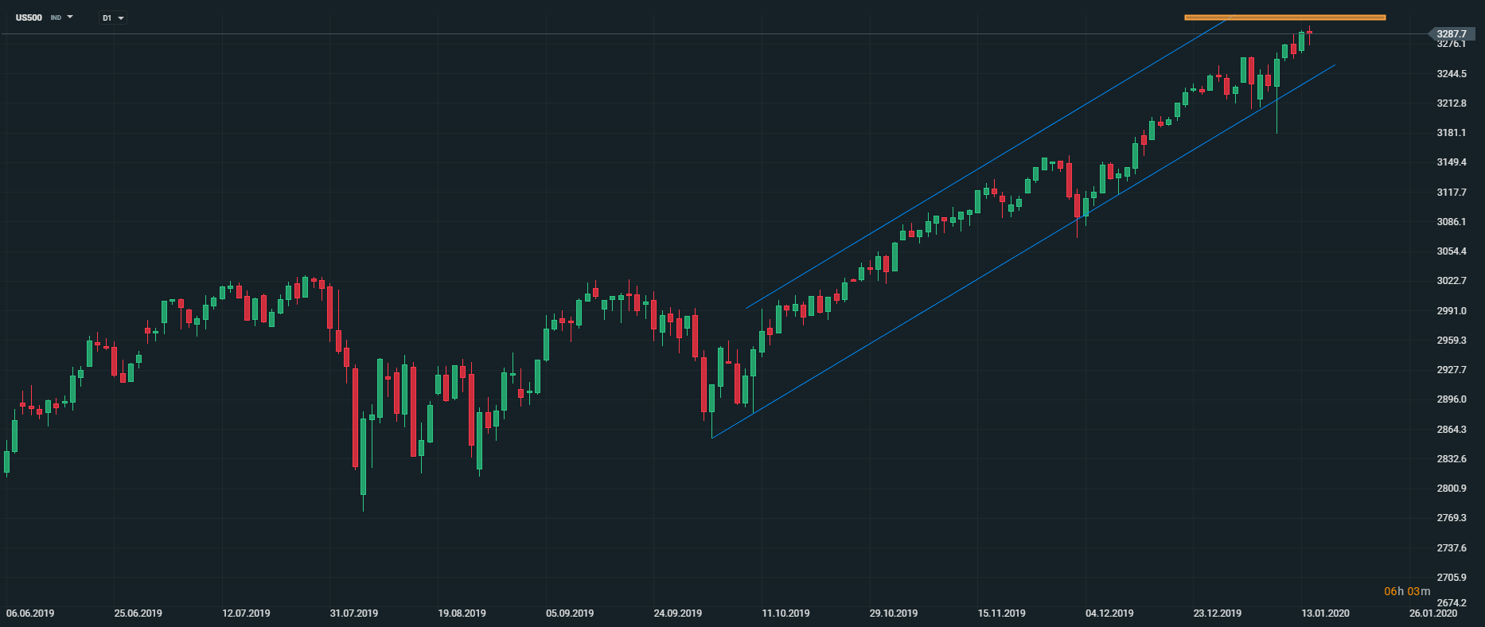Click the 3022.7 price axis label
Image resolution: width=1485 pixels, height=627 pixels.
point(1452,281)
